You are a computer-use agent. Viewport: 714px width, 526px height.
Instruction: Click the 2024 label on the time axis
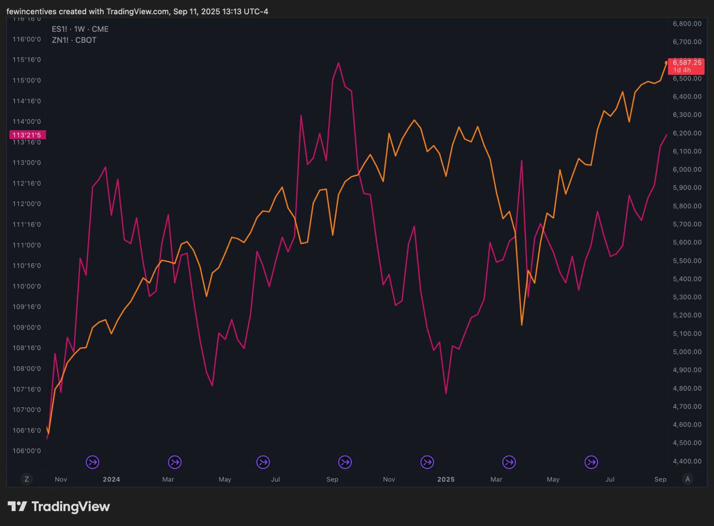click(111, 479)
